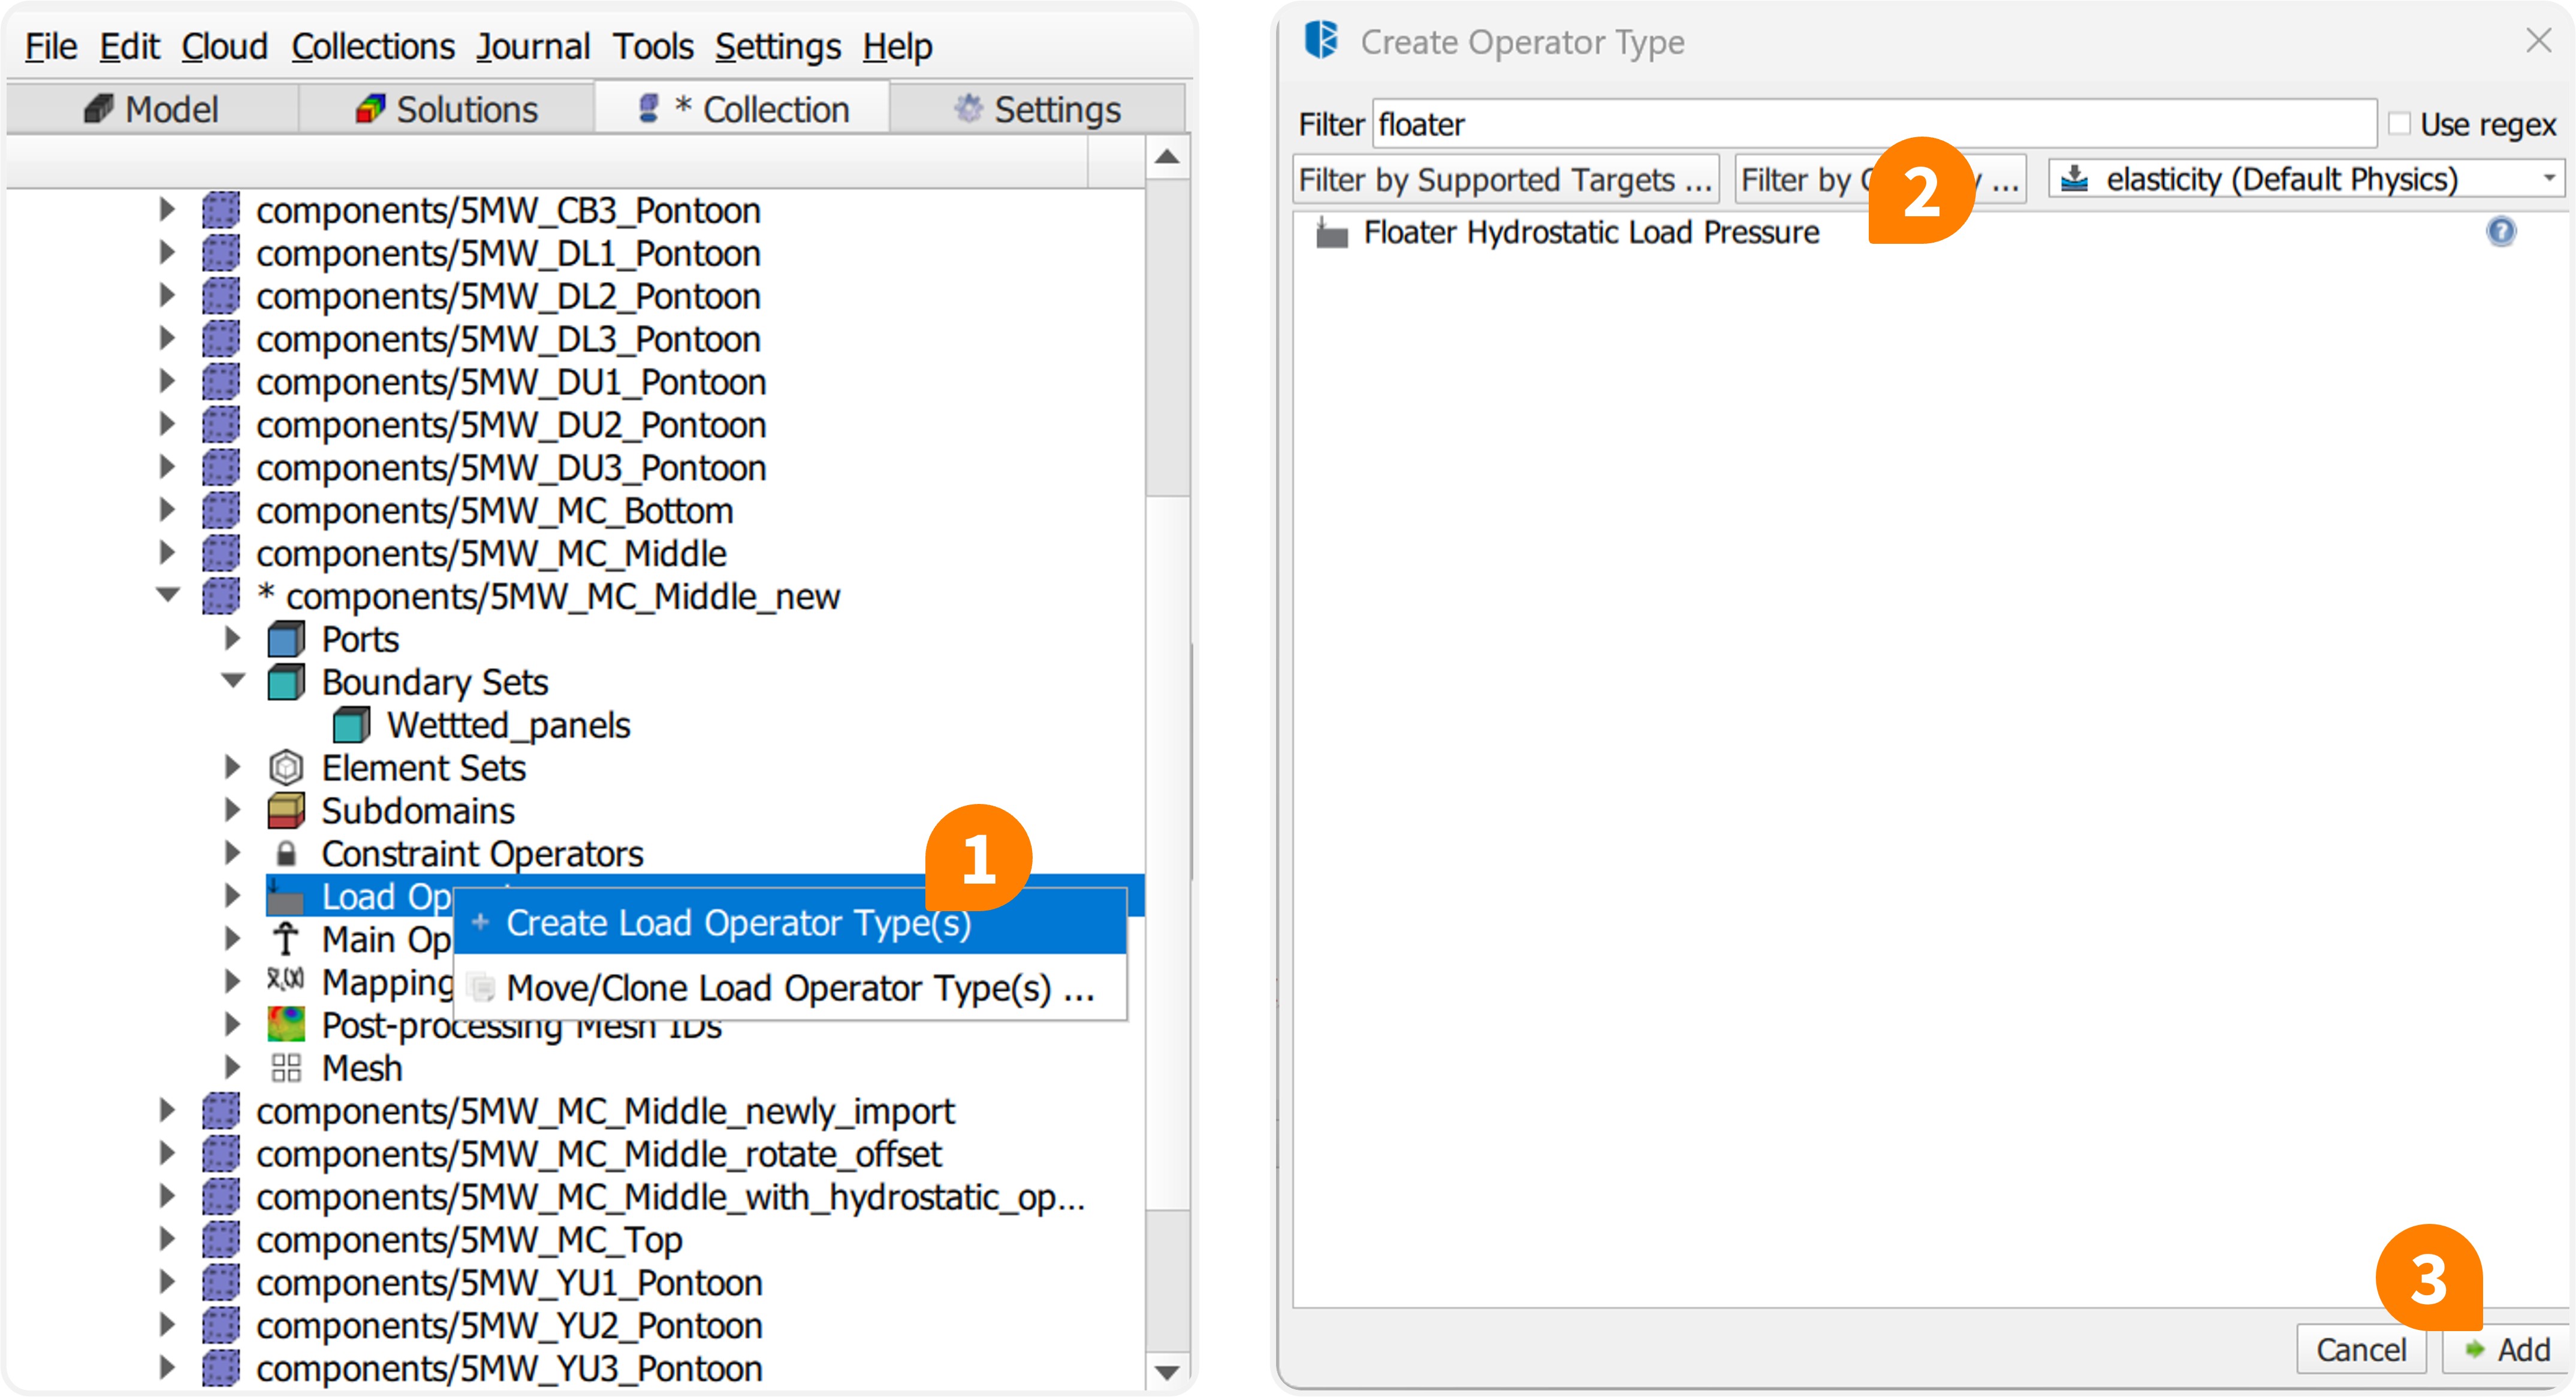Viewport: 2576px width, 1397px height.
Task: Collapse components/5MW_MC_Middle_new node
Action: (168, 595)
